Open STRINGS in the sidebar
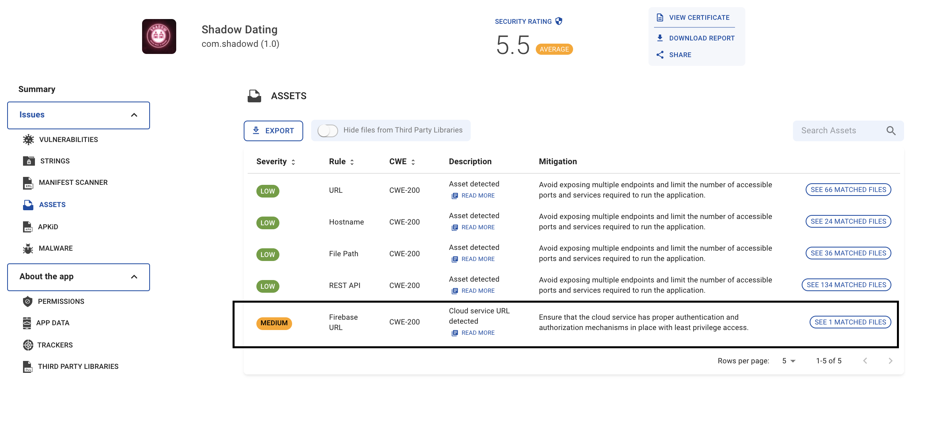This screenshot has height=426, width=939. (55, 161)
